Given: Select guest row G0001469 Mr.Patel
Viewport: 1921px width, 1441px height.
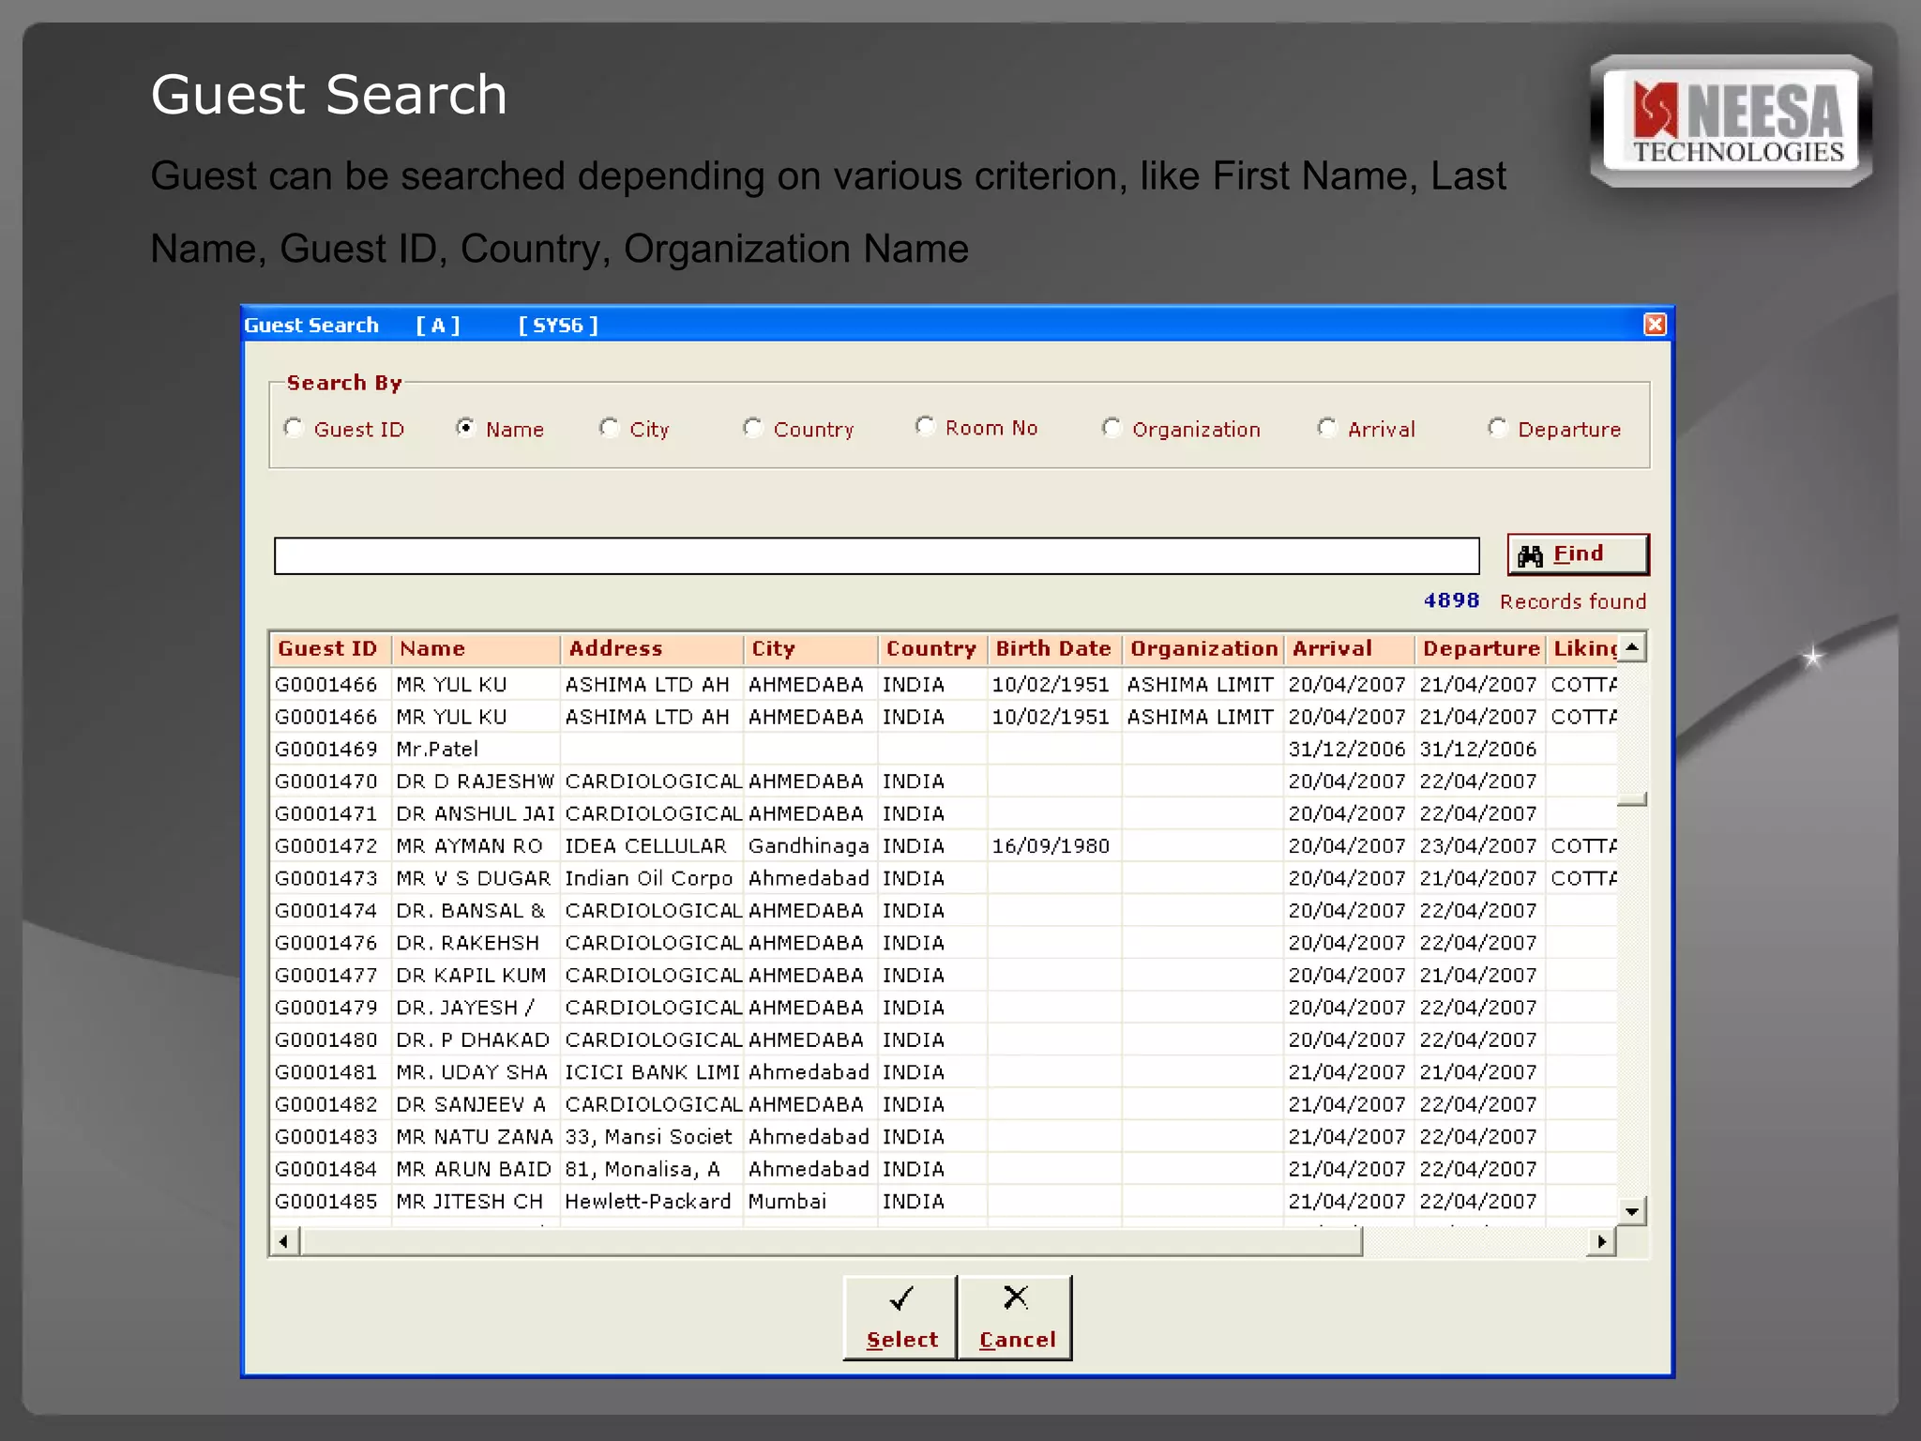Looking at the screenshot, I should point(944,749).
